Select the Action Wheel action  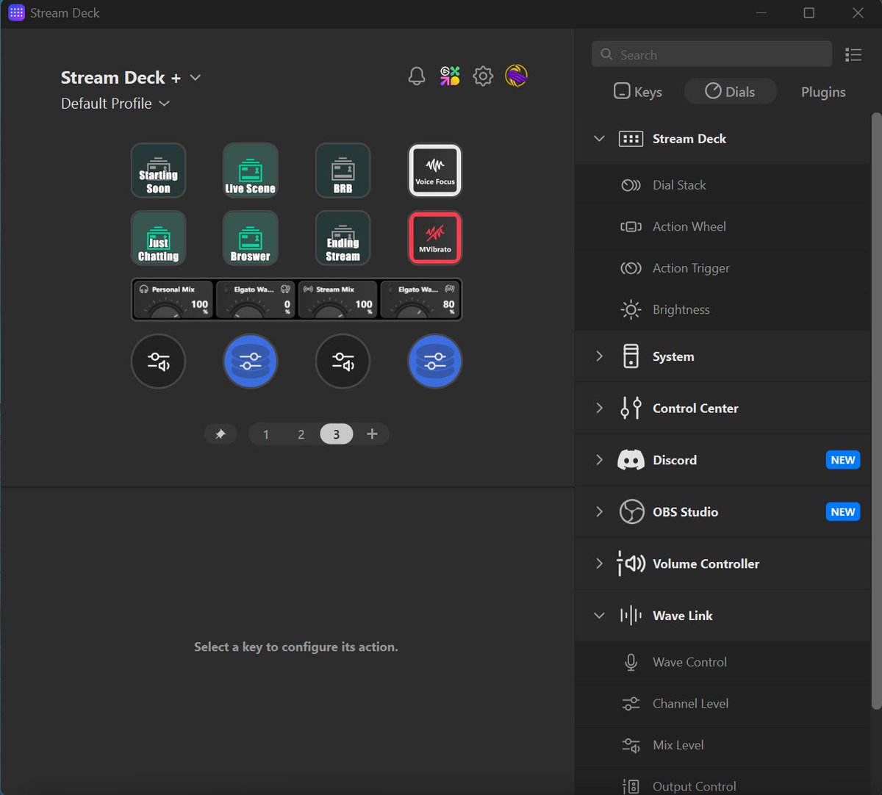723,226
